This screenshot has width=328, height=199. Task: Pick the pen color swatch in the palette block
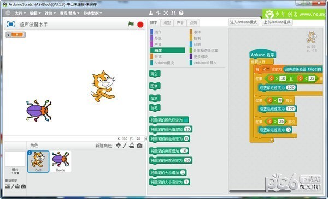pos(185,120)
